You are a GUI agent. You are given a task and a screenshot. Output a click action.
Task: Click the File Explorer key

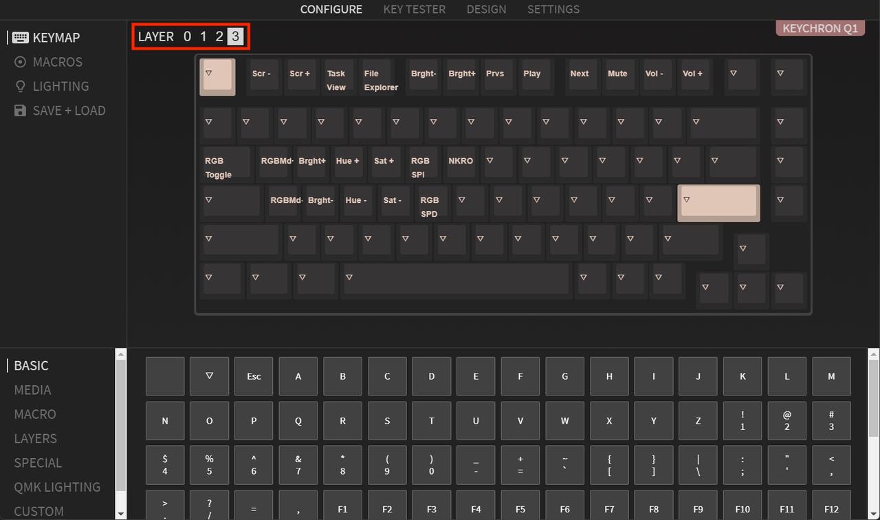click(379, 76)
